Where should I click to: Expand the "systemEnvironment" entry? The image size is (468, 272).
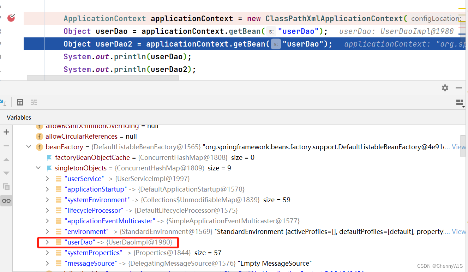tap(48, 200)
